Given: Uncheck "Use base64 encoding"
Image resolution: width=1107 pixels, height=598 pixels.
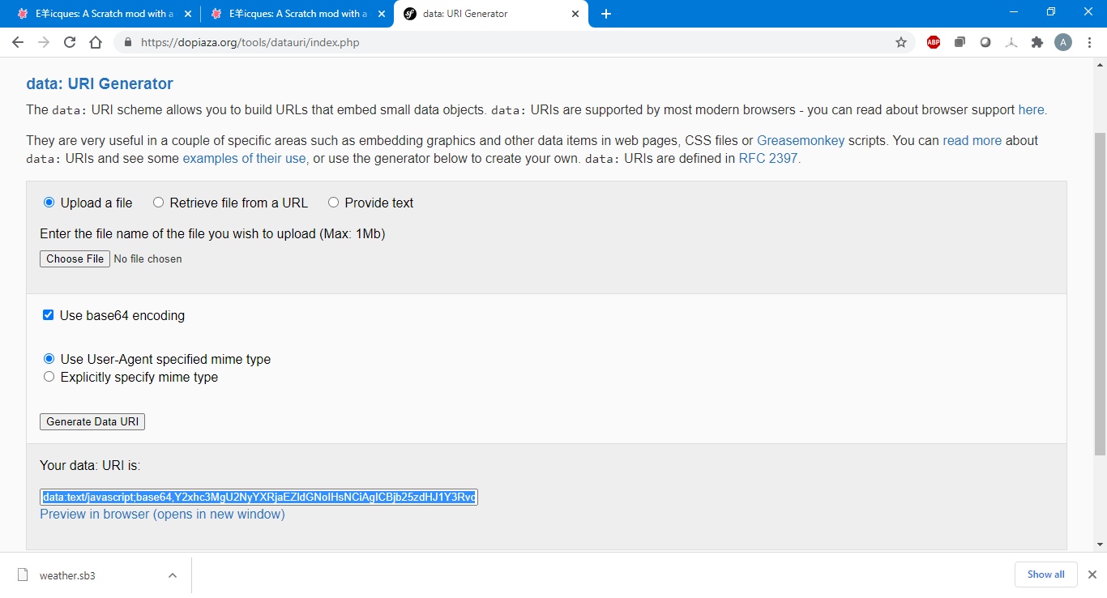Looking at the screenshot, I should click(49, 315).
